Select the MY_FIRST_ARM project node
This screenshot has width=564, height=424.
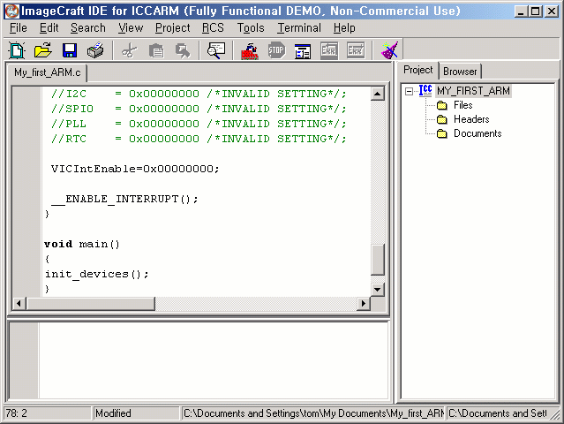click(473, 91)
